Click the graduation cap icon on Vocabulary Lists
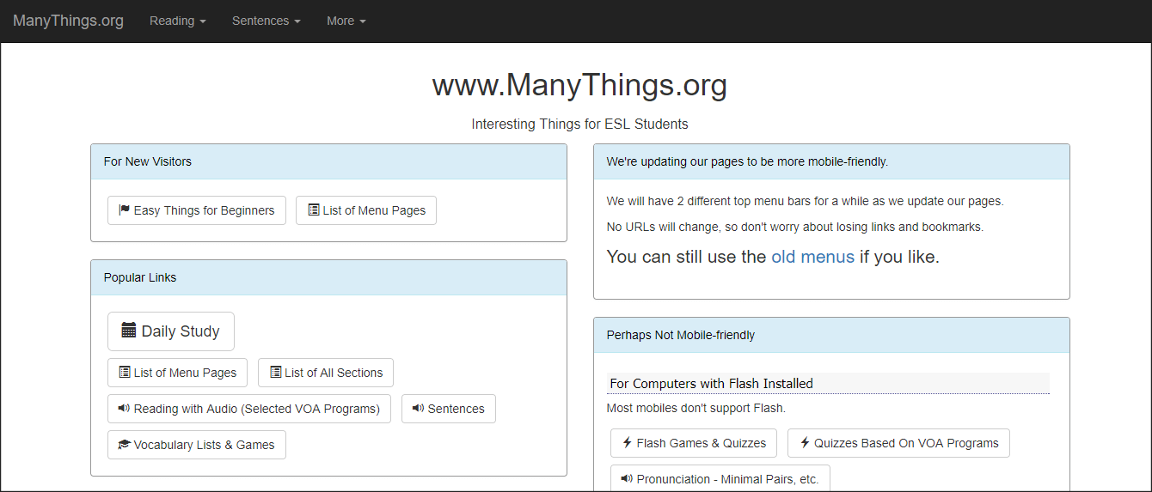 (x=124, y=444)
